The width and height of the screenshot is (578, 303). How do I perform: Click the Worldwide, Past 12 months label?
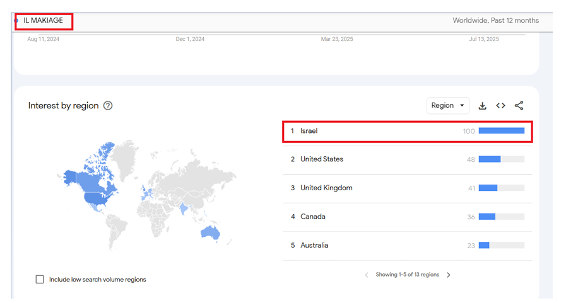point(496,21)
